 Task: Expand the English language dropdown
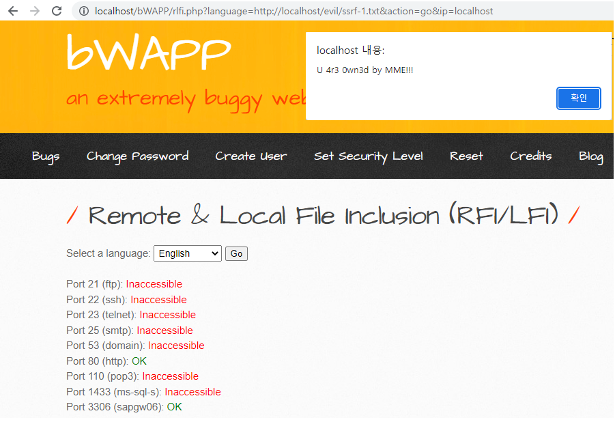click(188, 253)
